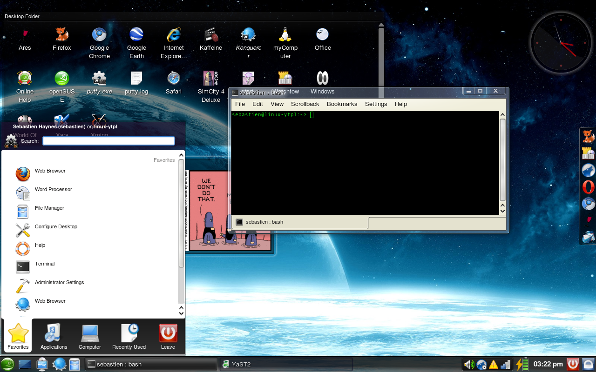Switch to the Recently Used tab

point(129,337)
